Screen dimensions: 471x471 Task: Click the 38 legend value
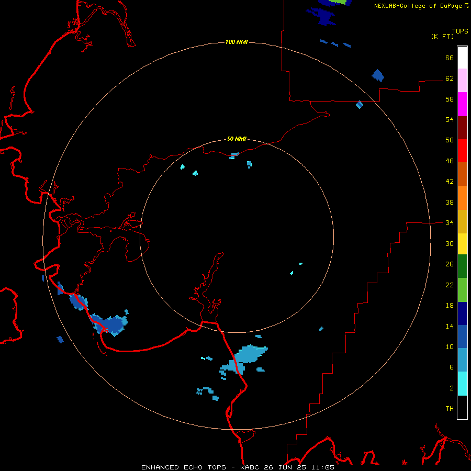(450, 202)
